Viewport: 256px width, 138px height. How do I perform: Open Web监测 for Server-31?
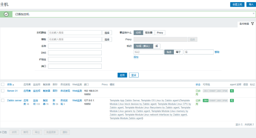pos(77,91)
